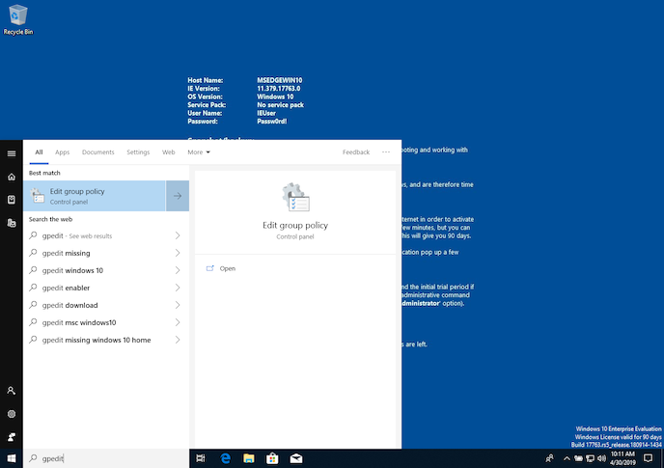The image size is (664, 468).
Task: Open the three-dot options menu
Action: [386, 152]
